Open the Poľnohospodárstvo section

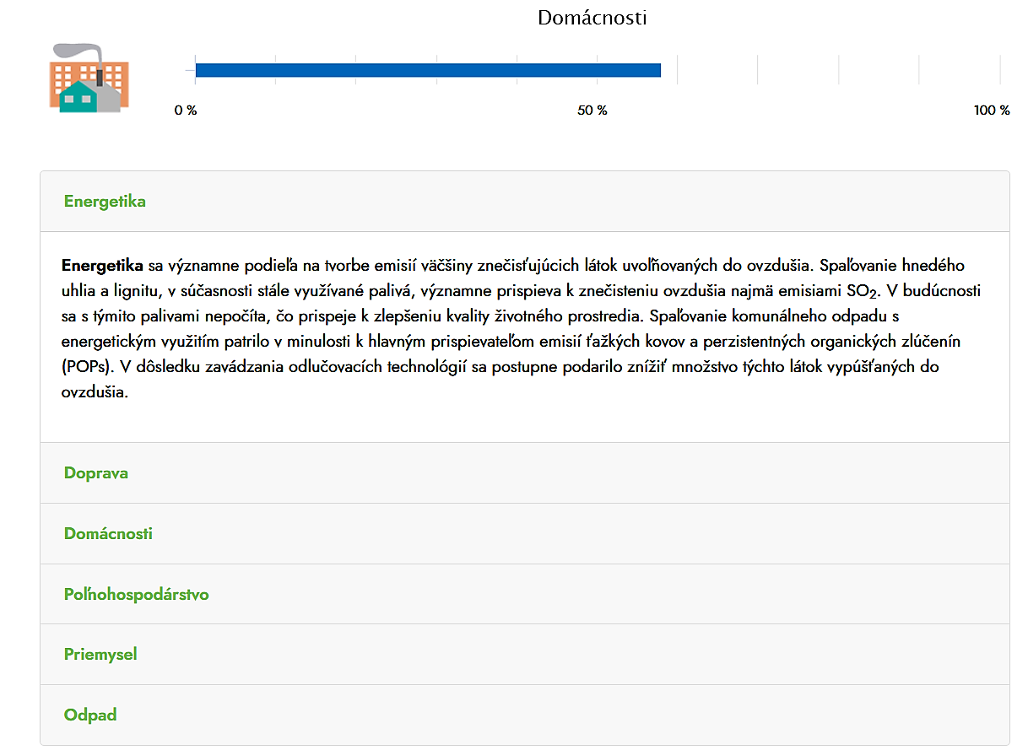[x=136, y=595]
